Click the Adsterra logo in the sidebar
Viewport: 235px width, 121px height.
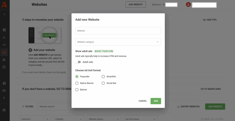click(4, 5)
